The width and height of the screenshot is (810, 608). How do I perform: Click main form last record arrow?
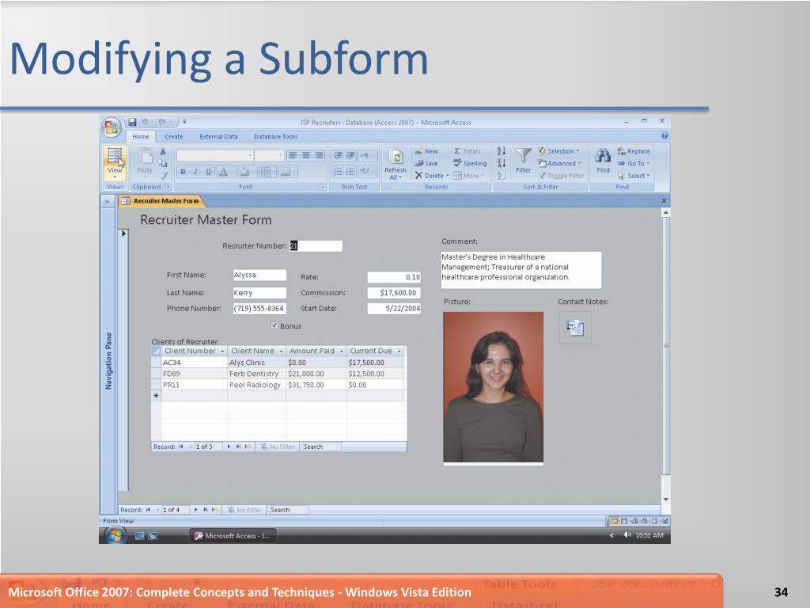click(x=205, y=509)
